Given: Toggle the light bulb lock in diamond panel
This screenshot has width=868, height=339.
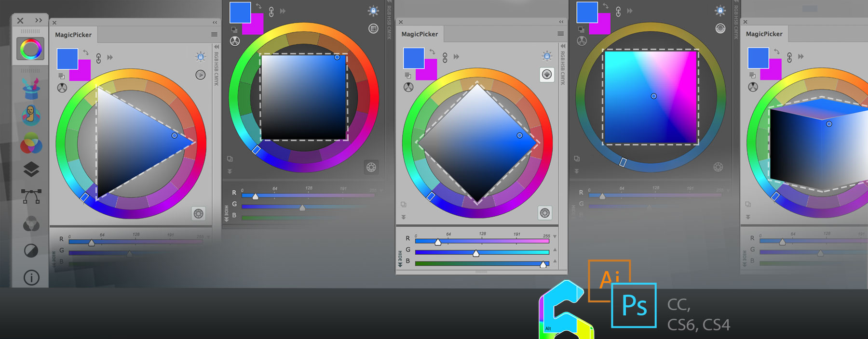Looking at the screenshot, I should (547, 56).
